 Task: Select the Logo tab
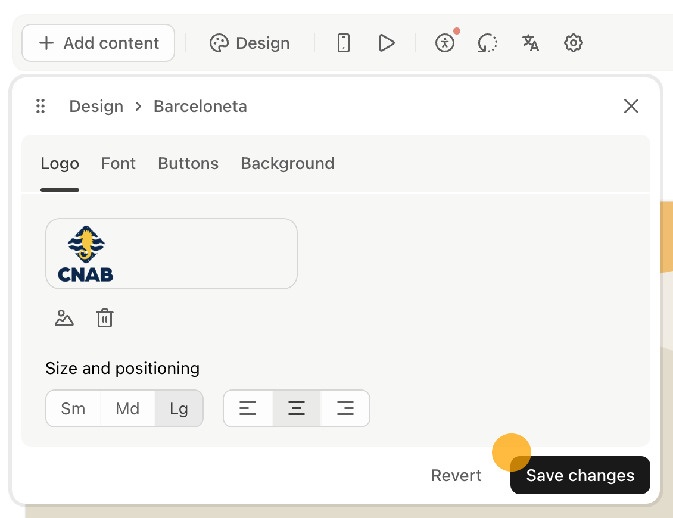pos(60,164)
